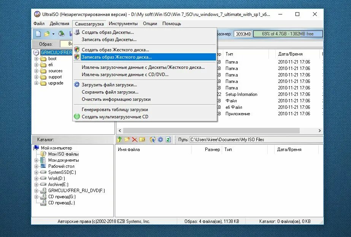Sort by Тип column in catalog pane
Viewport: 351px width, 237px height.
click(x=245, y=150)
